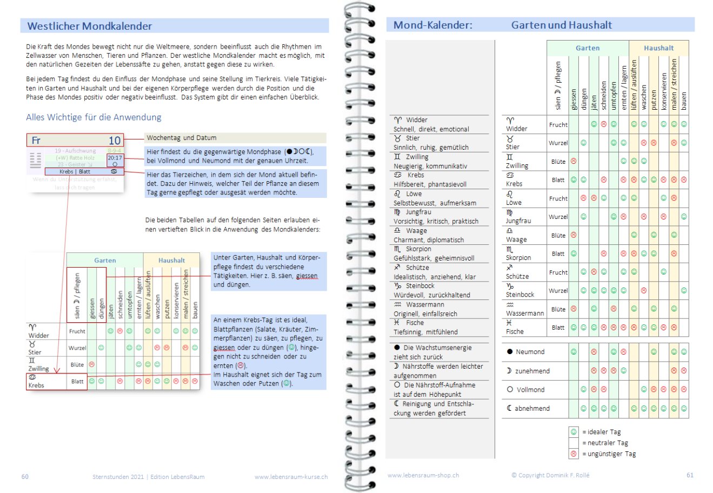
Task: Click the crescent icon before 'abnehmend' row label
Action: [x=509, y=408]
